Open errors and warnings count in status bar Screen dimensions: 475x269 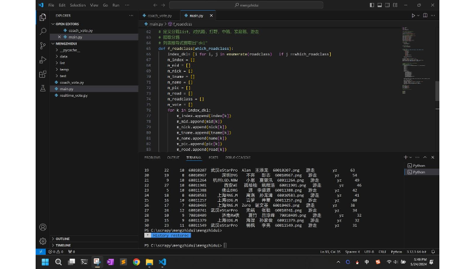[56, 252]
